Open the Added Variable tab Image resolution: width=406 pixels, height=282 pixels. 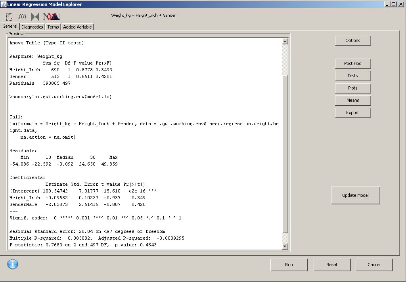coord(77,27)
